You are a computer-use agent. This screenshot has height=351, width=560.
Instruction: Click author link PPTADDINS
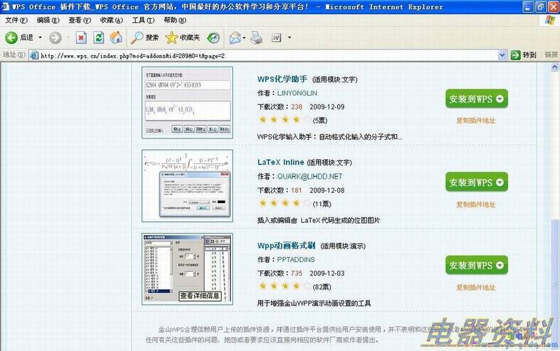click(x=296, y=260)
